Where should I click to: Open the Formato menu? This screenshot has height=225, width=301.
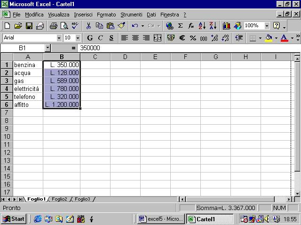tap(106, 15)
